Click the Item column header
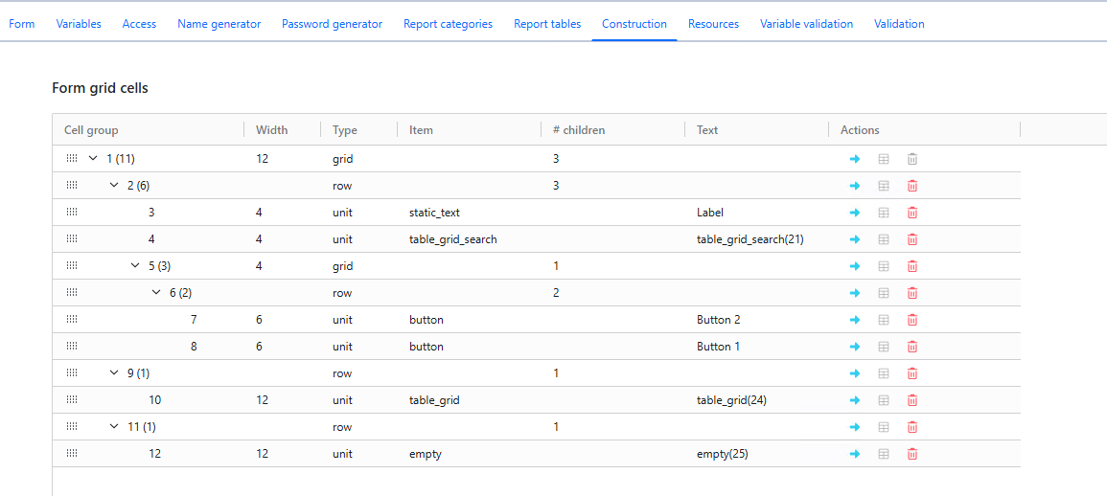The height and width of the screenshot is (496, 1107). [421, 130]
